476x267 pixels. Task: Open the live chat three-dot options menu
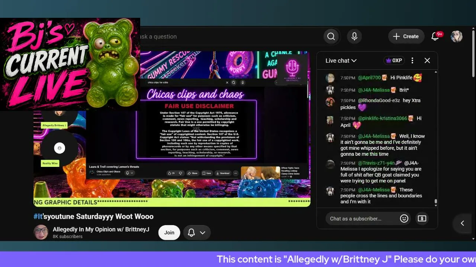point(412,60)
